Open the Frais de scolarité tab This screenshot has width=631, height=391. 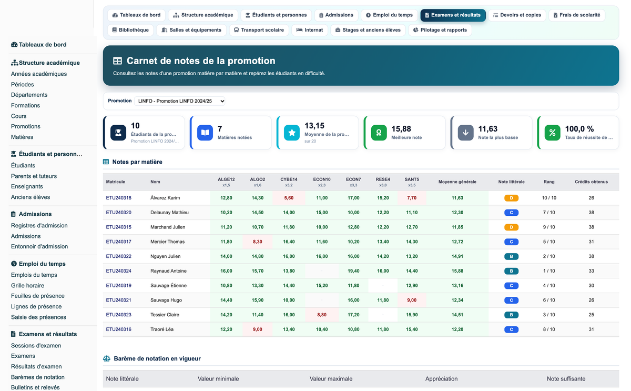click(577, 15)
